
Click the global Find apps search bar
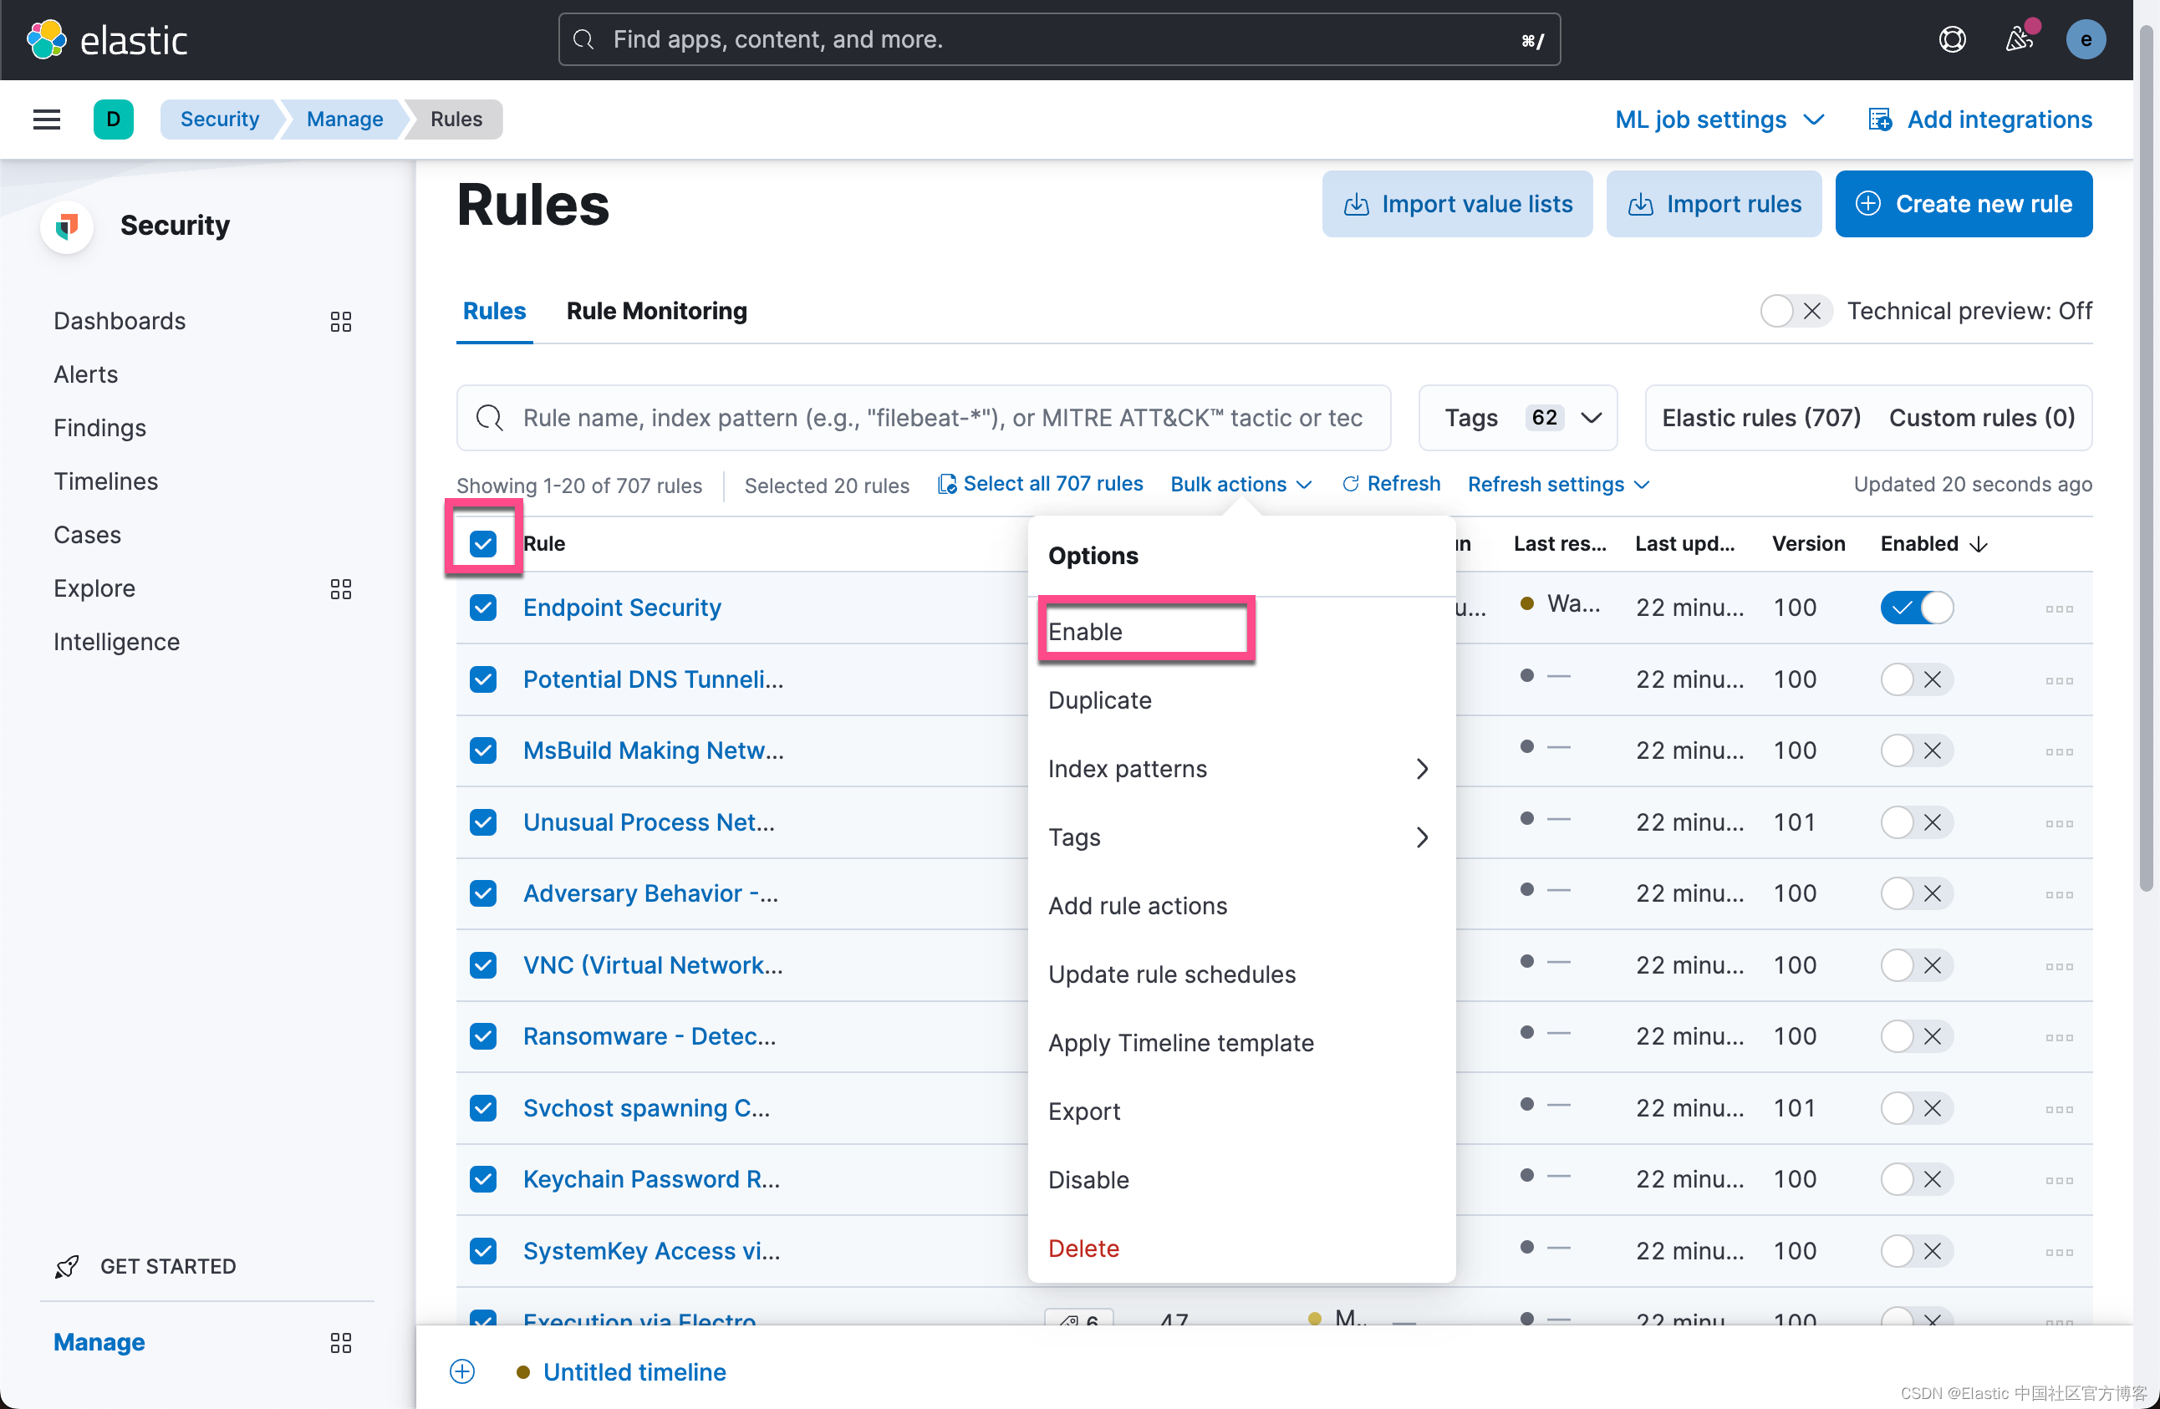(1059, 39)
